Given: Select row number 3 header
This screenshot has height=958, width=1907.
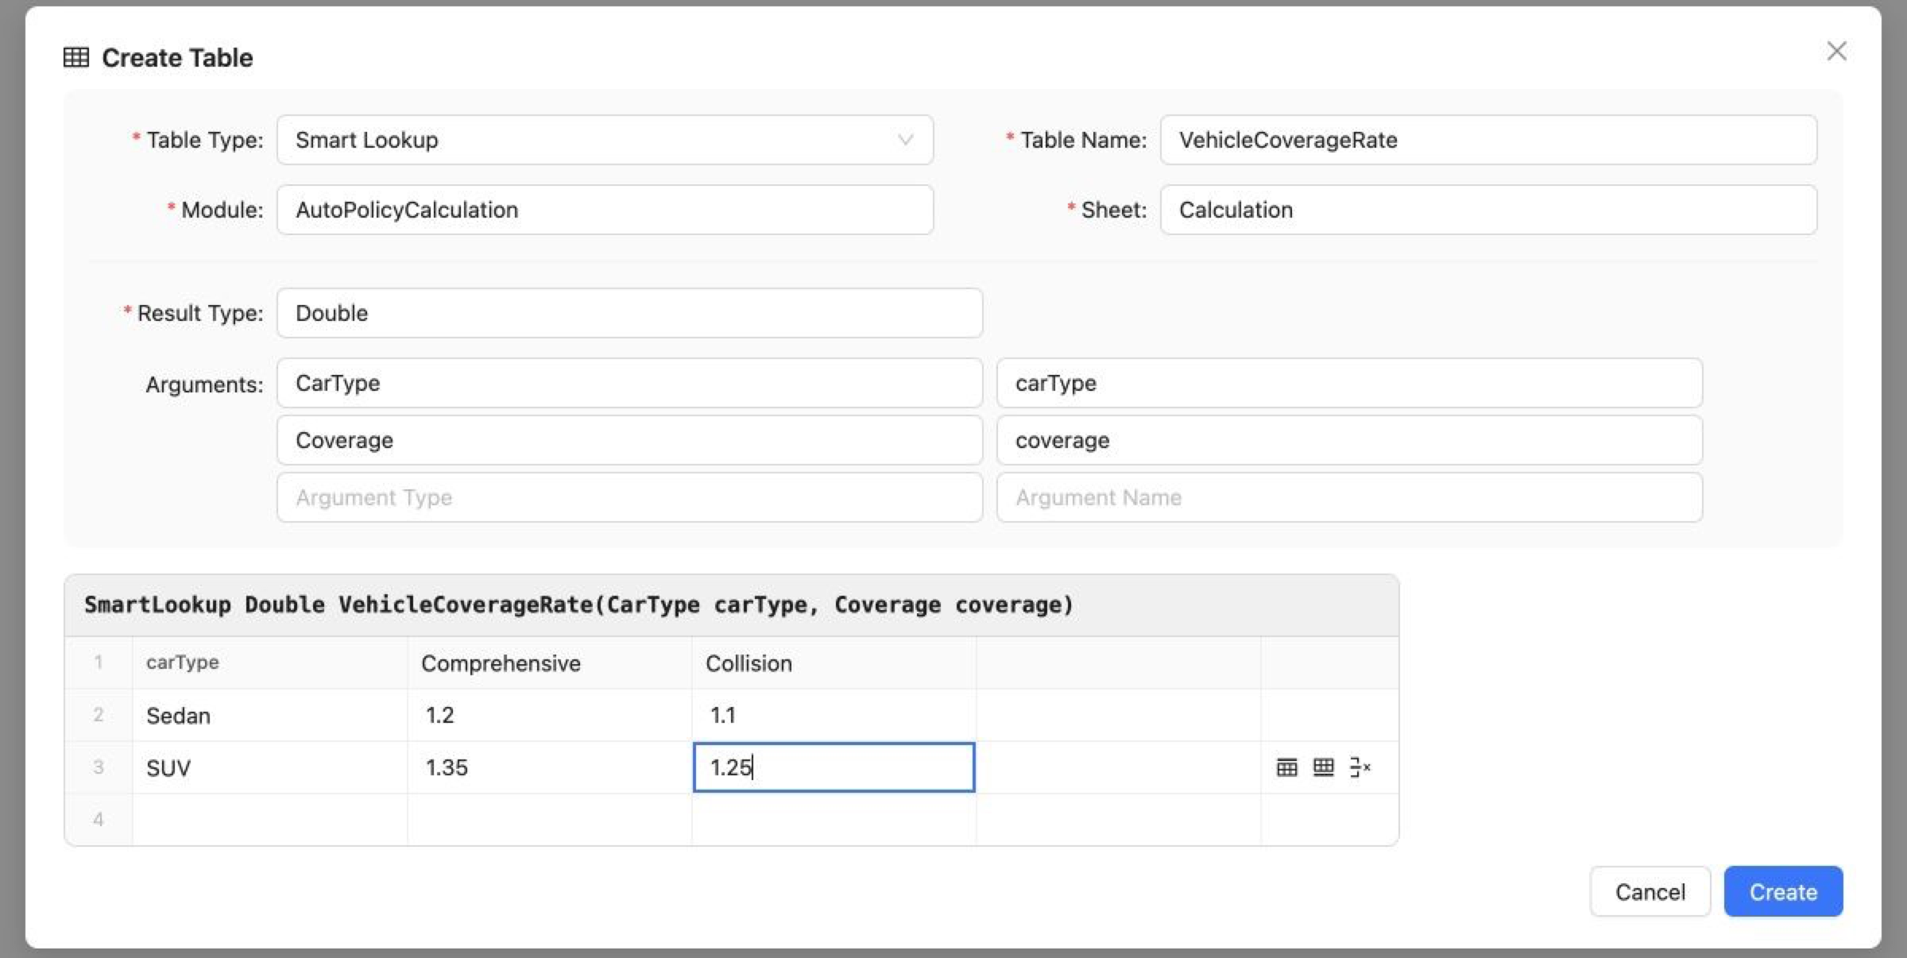Looking at the screenshot, I should click(99, 767).
